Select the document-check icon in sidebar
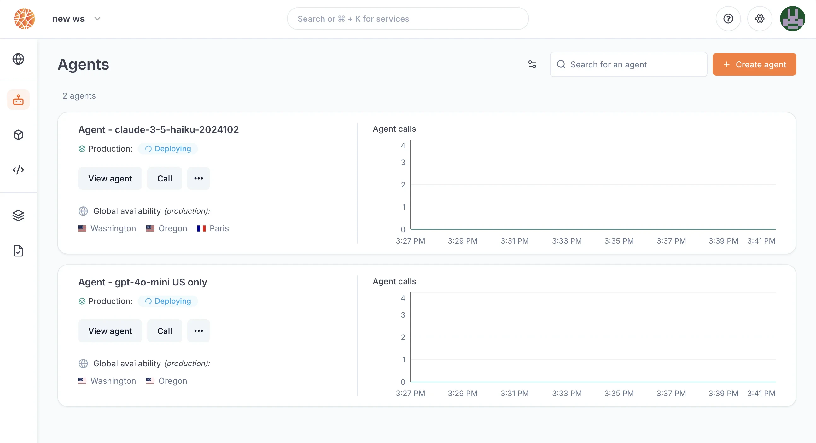 [x=18, y=251]
